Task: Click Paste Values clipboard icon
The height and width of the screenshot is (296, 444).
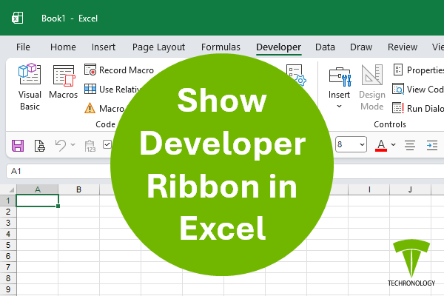Action: [90, 146]
